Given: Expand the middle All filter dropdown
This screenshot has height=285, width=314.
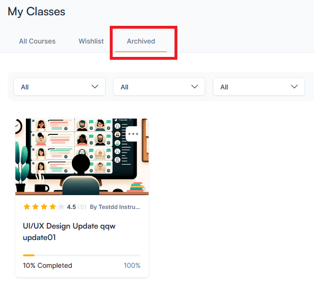Looking at the screenshot, I should point(159,87).
